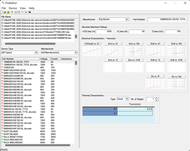Viewport: 190px width, 151px height.
Task: Click the green icon beside 150EBU04
Action: pyautogui.click(x=2, y=68)
